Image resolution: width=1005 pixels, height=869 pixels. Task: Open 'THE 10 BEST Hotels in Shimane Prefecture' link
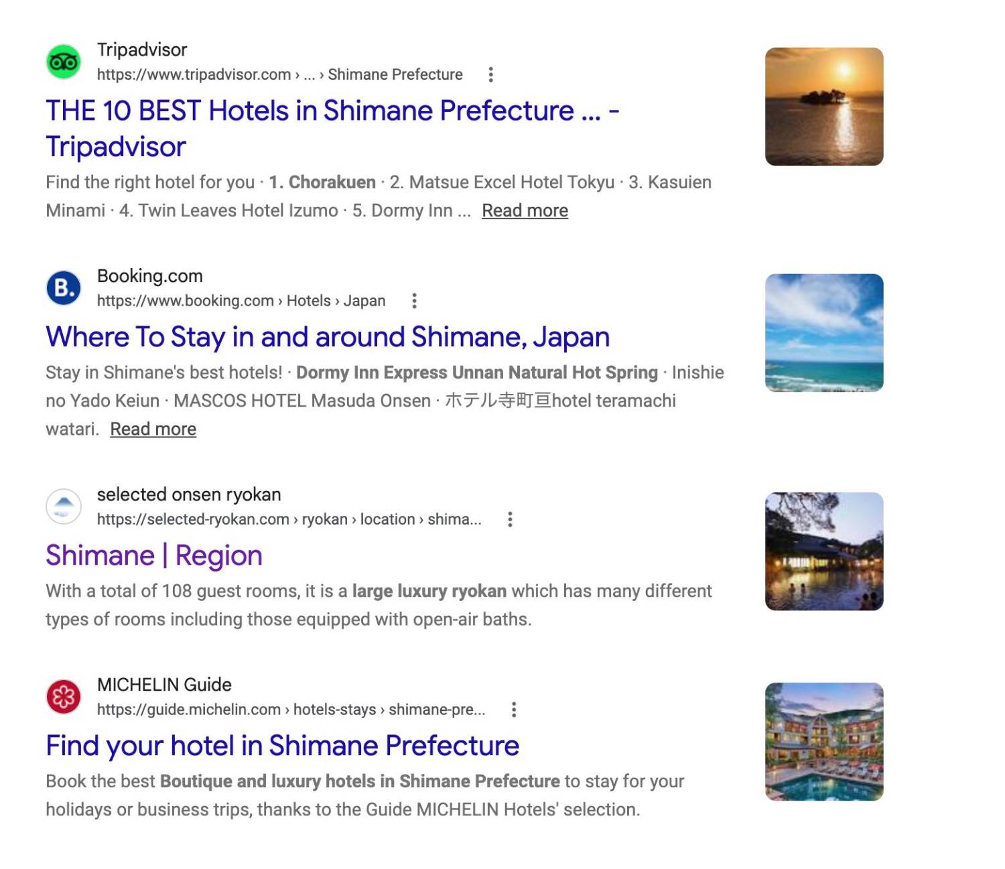pos(332,128)
